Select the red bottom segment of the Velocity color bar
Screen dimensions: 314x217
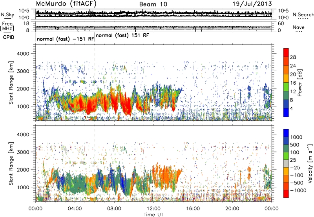[x=286, y=194]
